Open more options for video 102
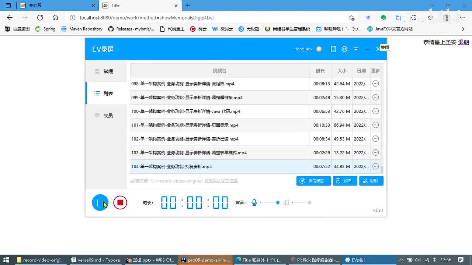The width and height of the screenshot is (472, 265). (375, 139)
